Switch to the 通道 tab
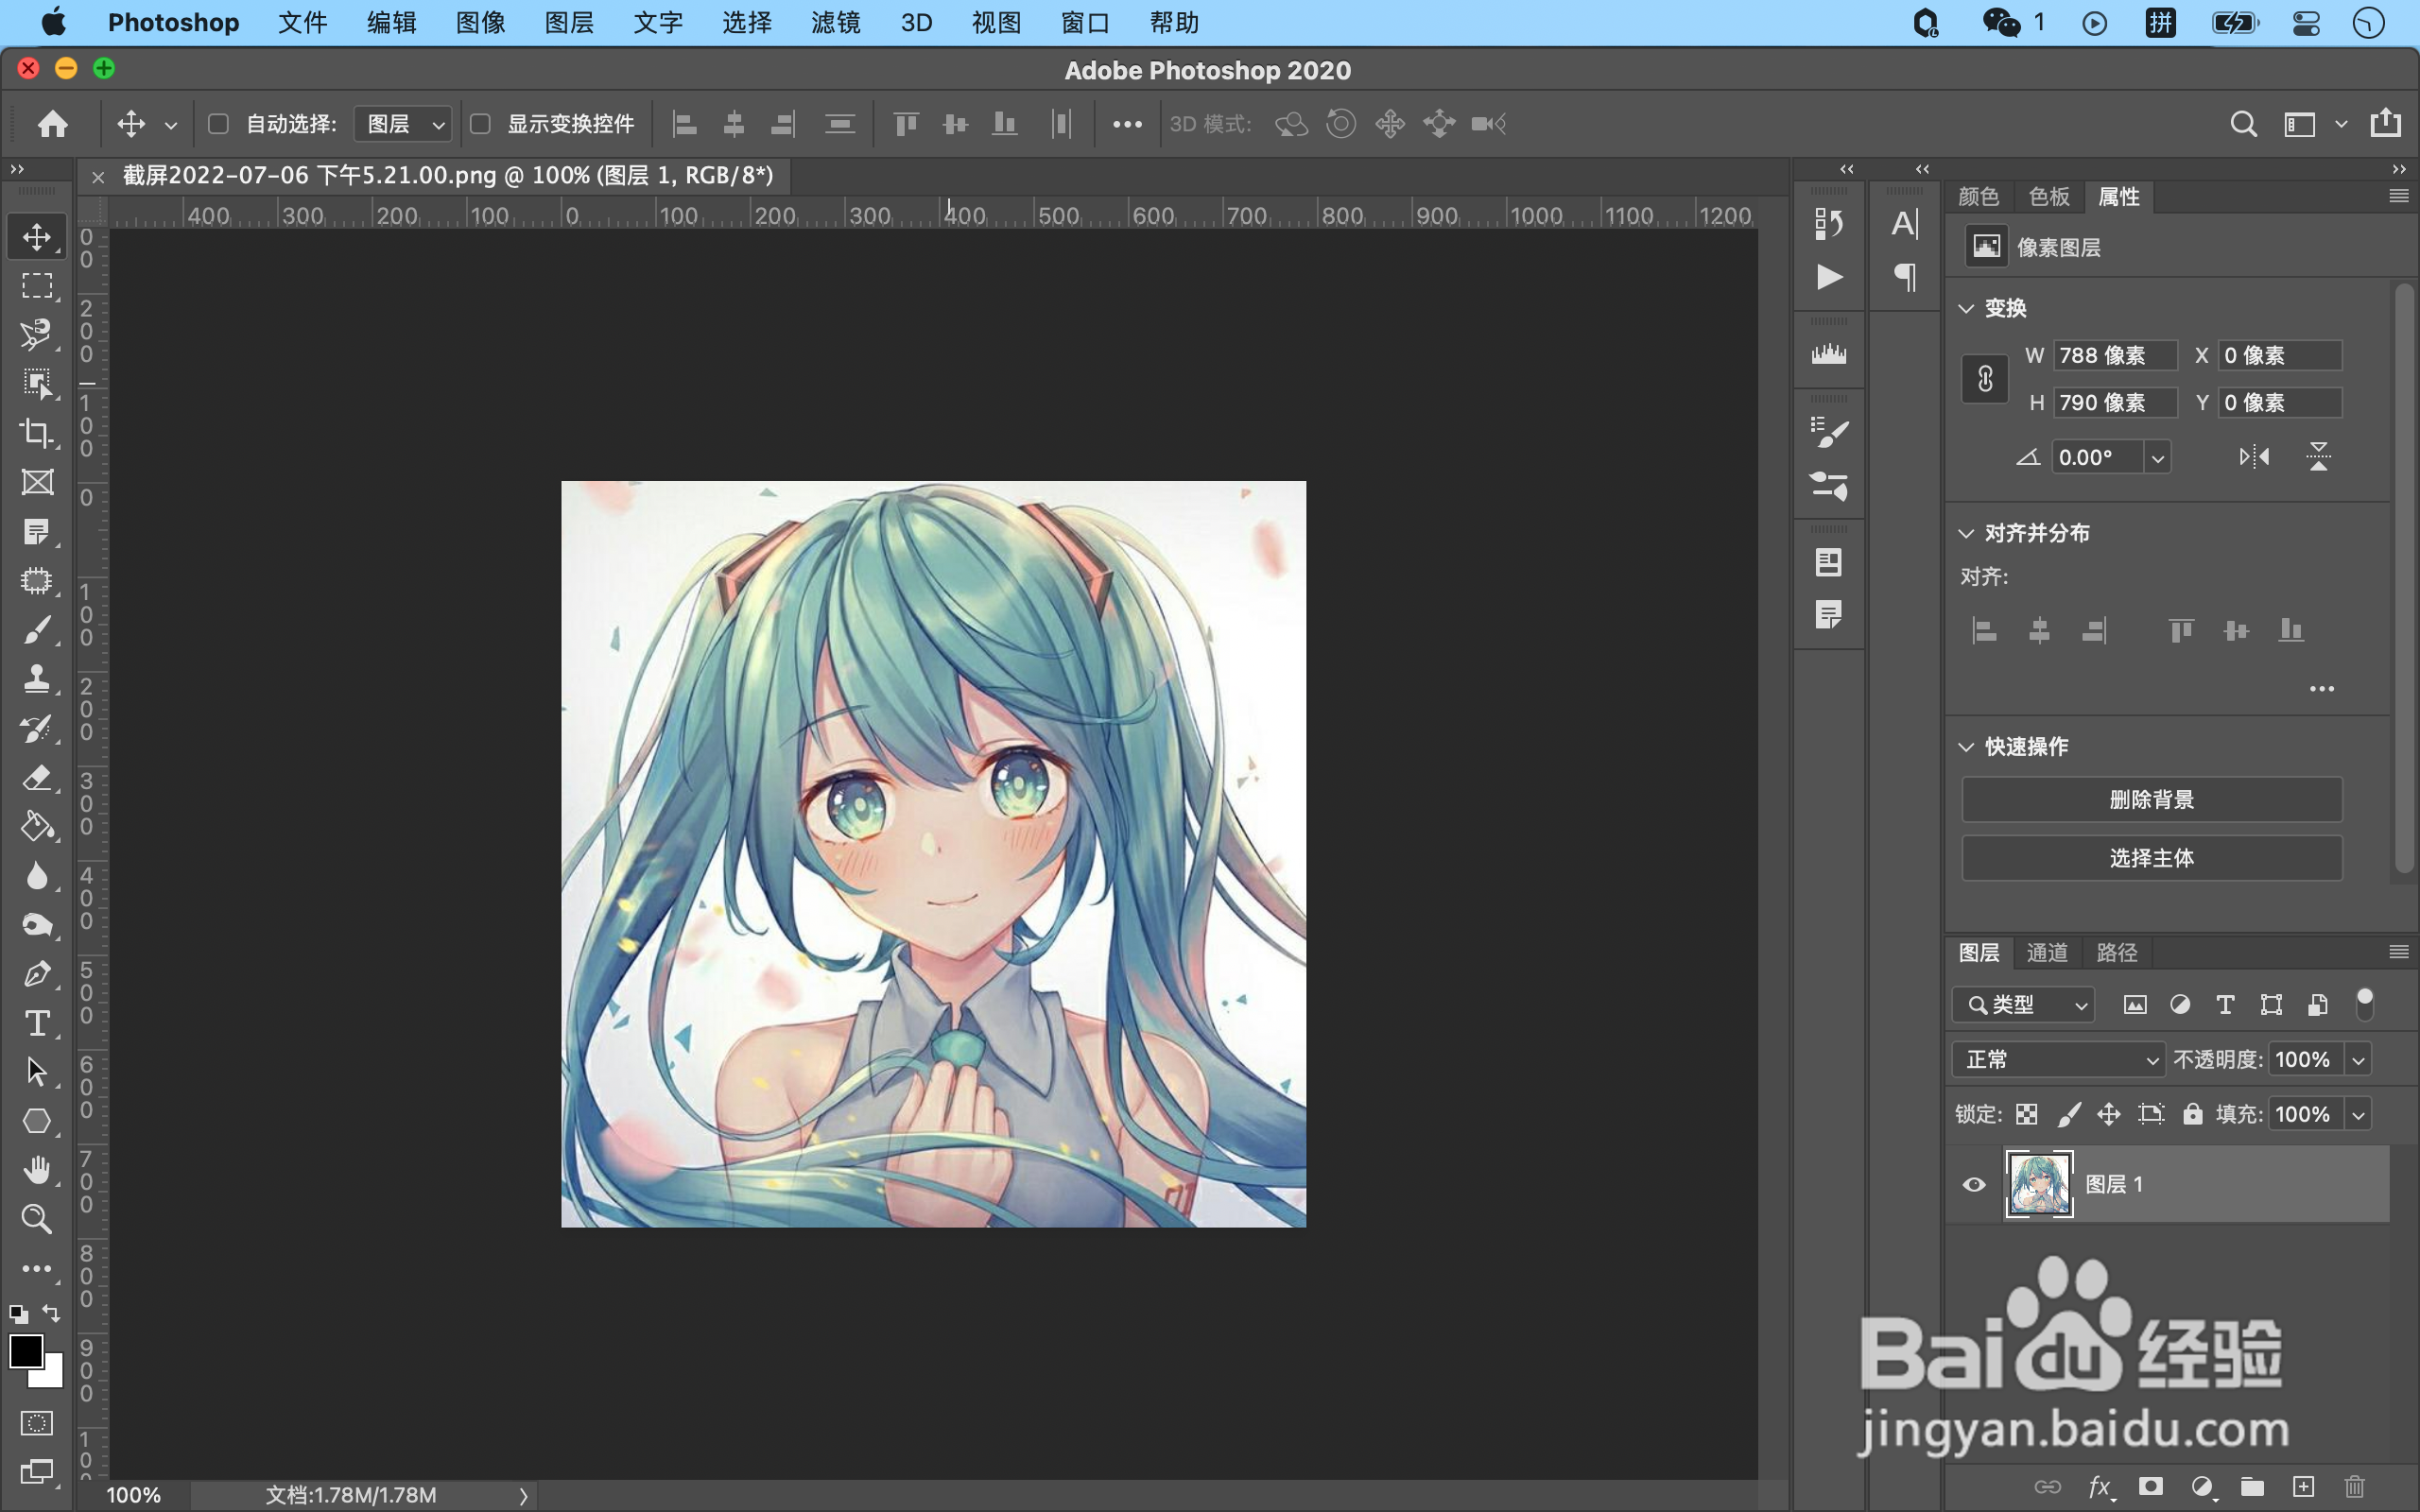 point(2047,953)
